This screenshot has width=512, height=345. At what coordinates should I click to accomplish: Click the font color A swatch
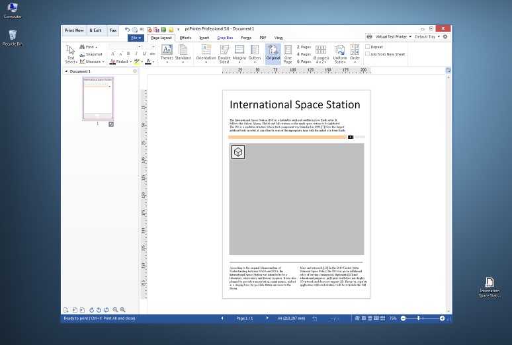click(x=148, y=61)
